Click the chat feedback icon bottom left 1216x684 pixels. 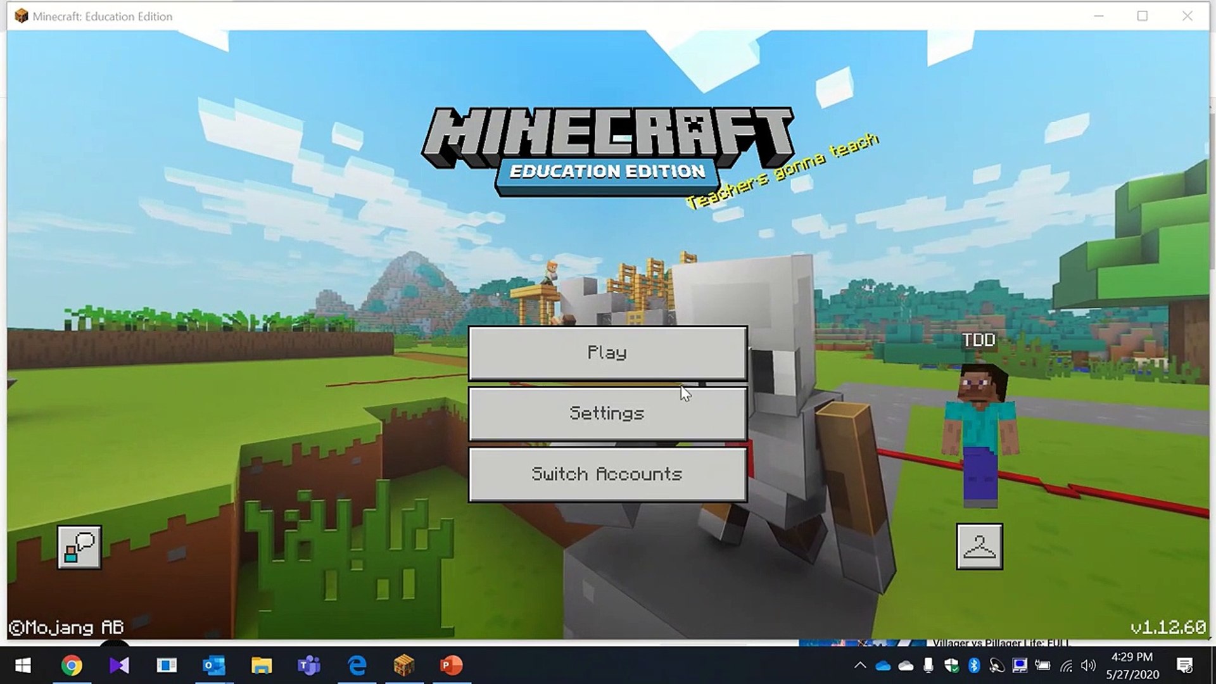pos(79,547)
